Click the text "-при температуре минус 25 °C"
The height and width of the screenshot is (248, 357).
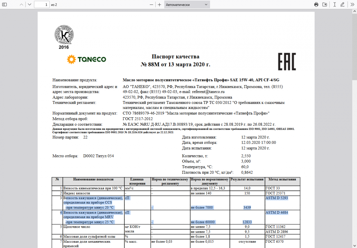[90, 222]
